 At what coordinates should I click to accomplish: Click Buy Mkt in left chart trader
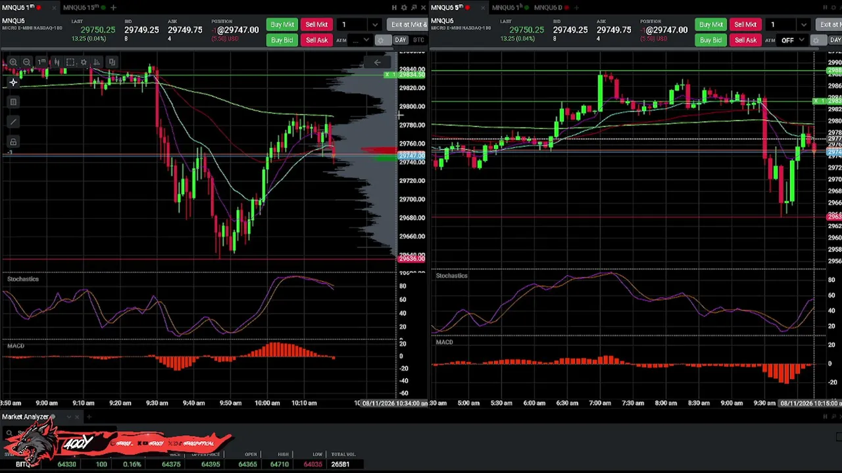[282, 24]
